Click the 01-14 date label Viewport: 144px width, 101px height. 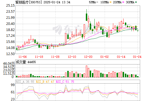click(x=121, y=57)
